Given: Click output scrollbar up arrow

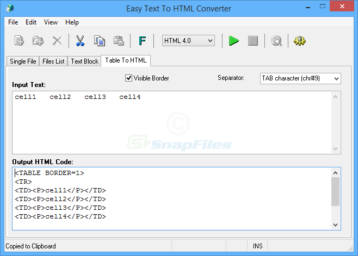Looking at the screenshot, I should click(x=335, y=173).
